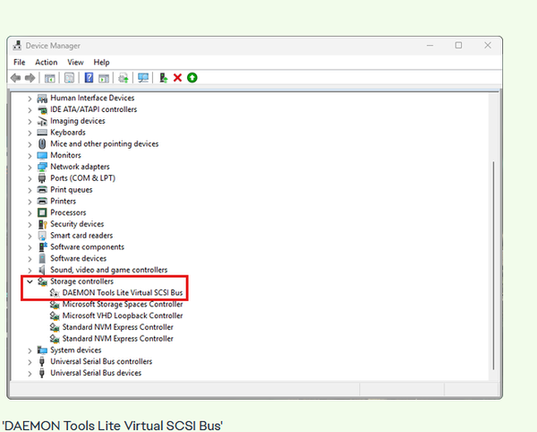Image resolution: width=537 pixels, height=432 pixels.
Task: Click the Scan for hardware changes monitor icon
Action: click(x=143, y=78)
